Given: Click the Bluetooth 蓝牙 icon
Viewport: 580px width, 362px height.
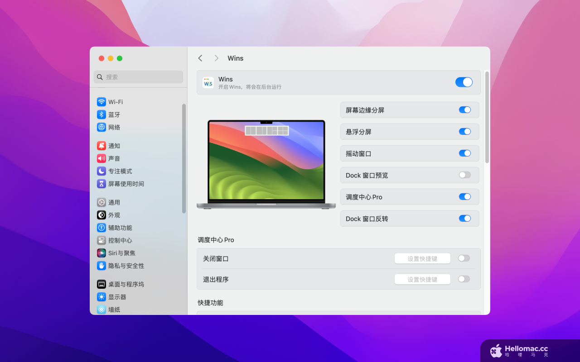Looking at the screenshot, I should click(x=101, y=114).
